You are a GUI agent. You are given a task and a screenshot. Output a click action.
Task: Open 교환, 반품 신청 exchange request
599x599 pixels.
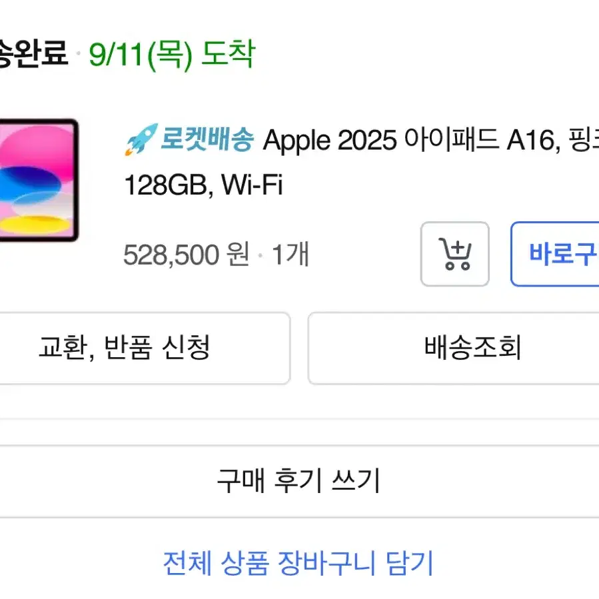127,348
